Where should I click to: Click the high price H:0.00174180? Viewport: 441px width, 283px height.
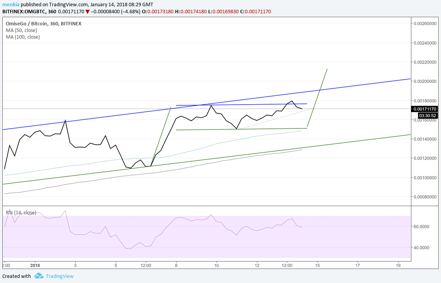coord(191,12)
